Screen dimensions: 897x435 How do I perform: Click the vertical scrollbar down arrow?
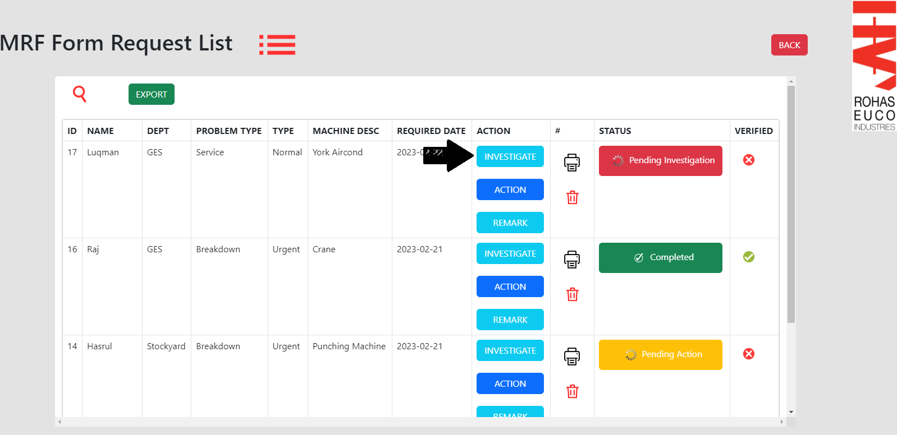point(791,412)
